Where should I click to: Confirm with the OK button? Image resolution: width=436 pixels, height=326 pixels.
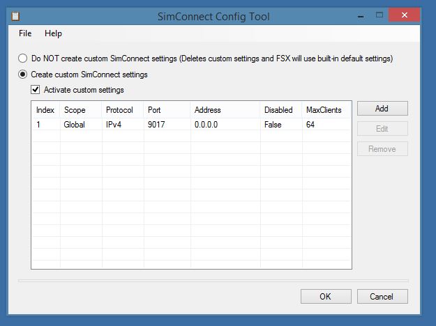(326, 296)
